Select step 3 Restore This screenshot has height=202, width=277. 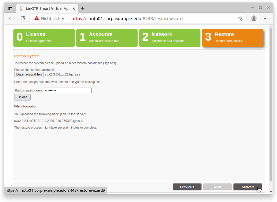[x=233, y=38]
